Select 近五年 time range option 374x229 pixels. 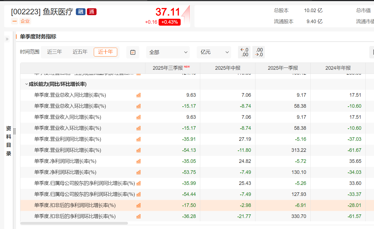(x=80, y=52)
